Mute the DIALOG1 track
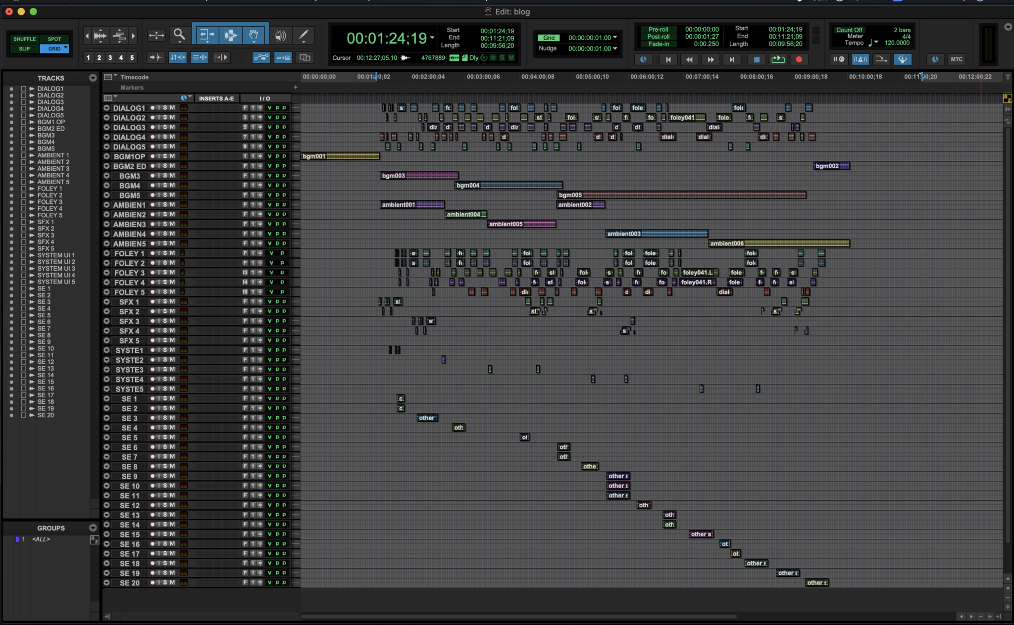The image size is (1014, 625). (x=172, y=108)
